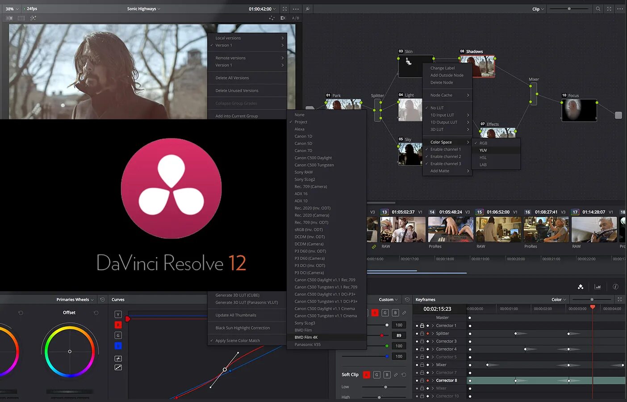Reset the Offset color wheel
The width and height of the screenshot is (627, 402).
pyautogui.click(x=96, y=313)
